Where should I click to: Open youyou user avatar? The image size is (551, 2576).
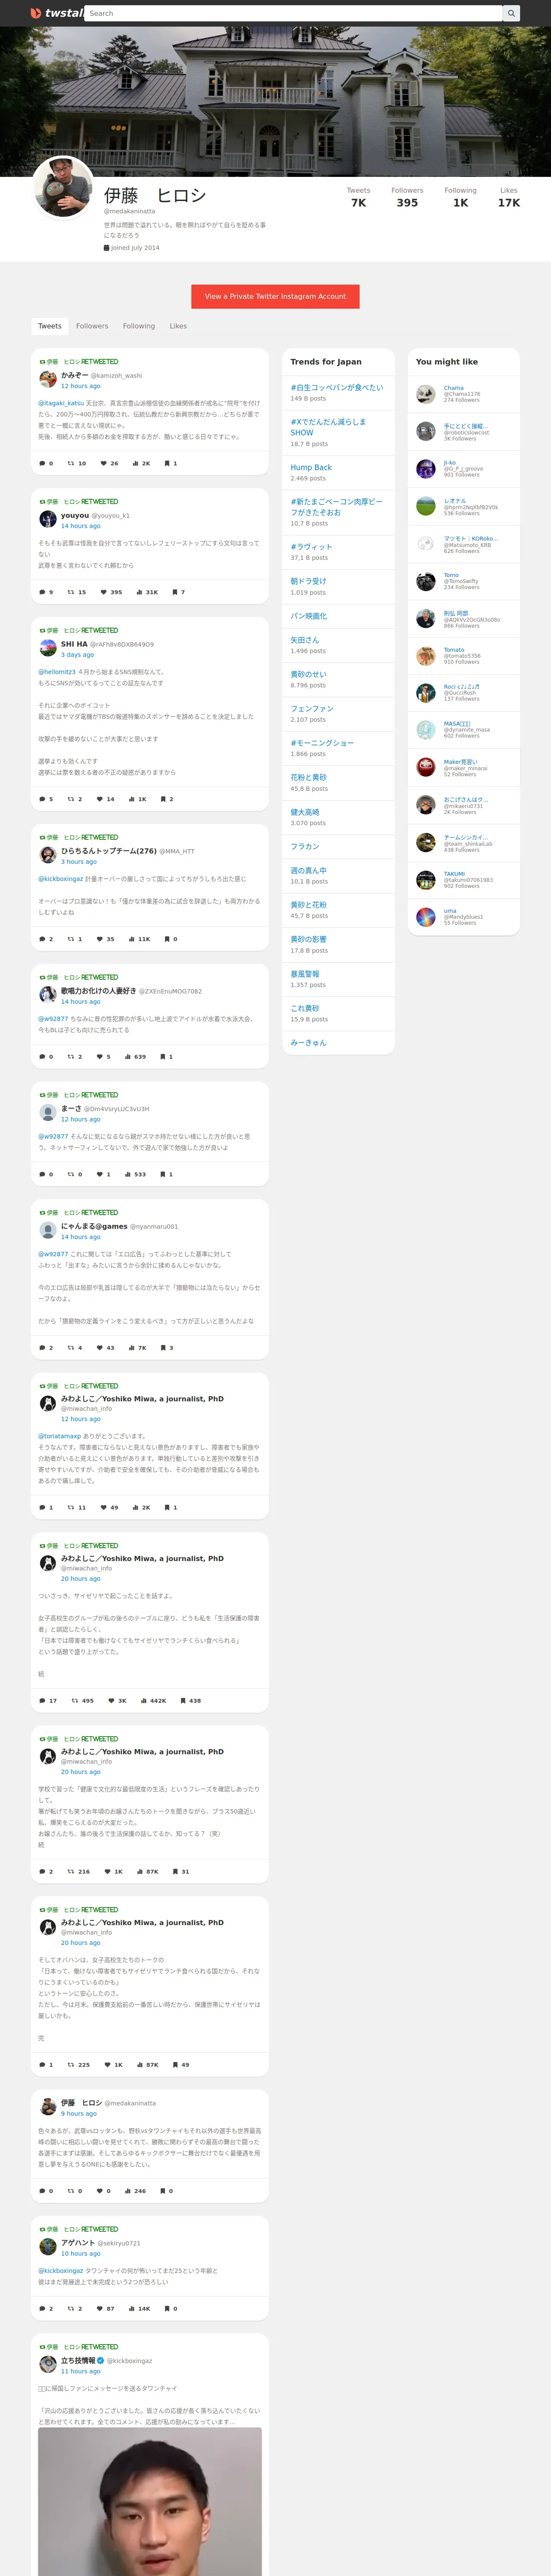(47, 519)
